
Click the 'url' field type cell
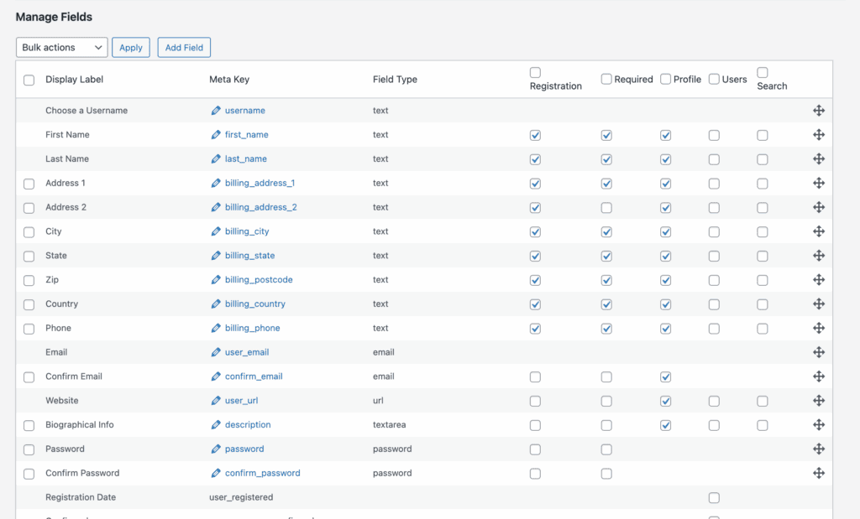[x=378, y=401]
